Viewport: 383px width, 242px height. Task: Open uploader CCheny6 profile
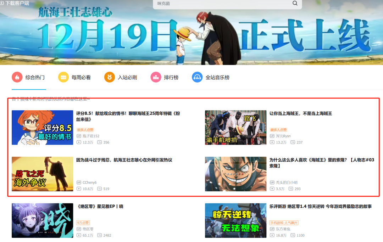point(89,182)
